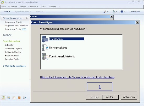Screen dimensions: 144x106
Task: Open Calendar view icon in bottom bar
Action: tap(8, 98)
